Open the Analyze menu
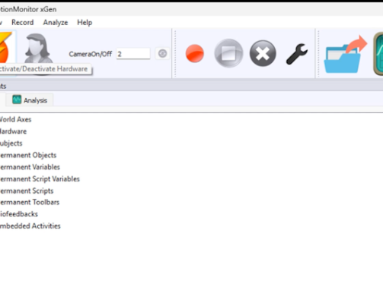This screenshot has width=383, height=287. 56,23
